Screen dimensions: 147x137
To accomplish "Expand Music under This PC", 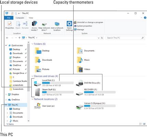I will tap(8, 121).
